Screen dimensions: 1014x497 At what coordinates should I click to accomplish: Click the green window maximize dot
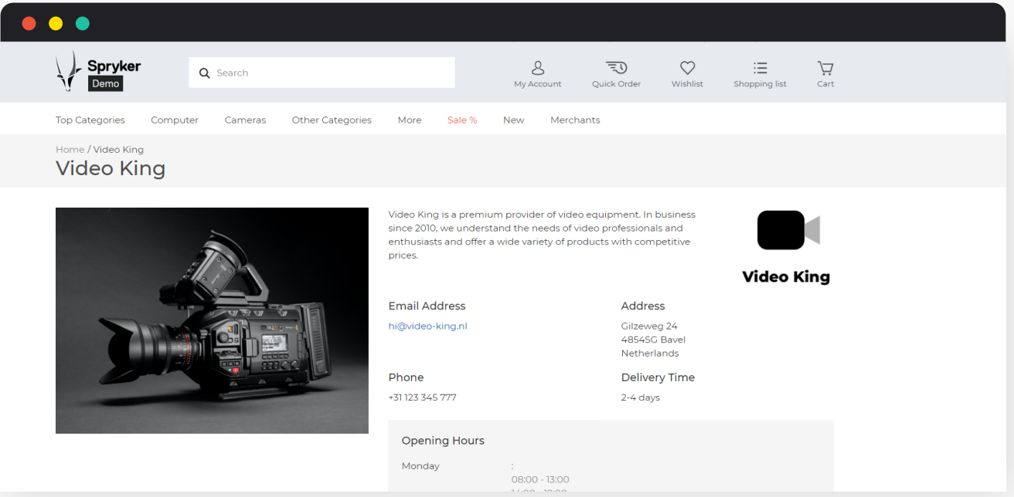(x=83, y=23)
